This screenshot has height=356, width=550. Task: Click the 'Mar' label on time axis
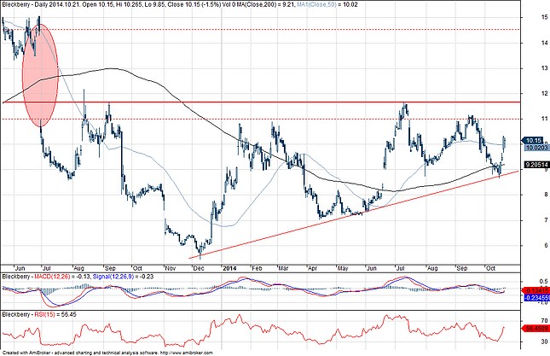(283, 269)
